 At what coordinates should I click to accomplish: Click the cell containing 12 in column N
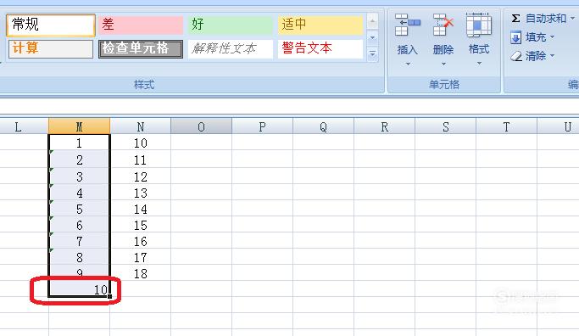pos(141,176)
